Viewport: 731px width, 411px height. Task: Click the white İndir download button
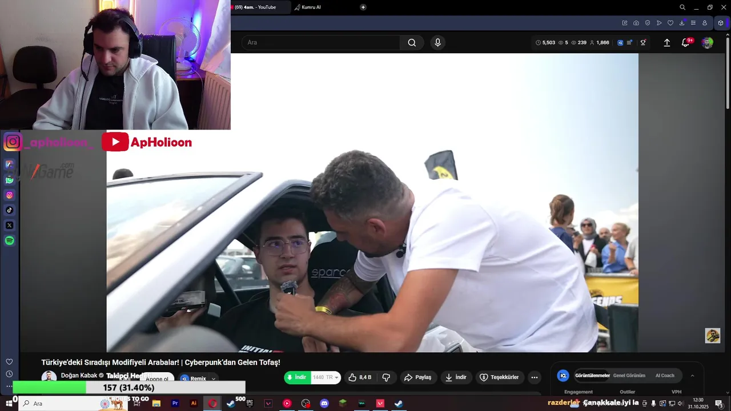[456, 377]
